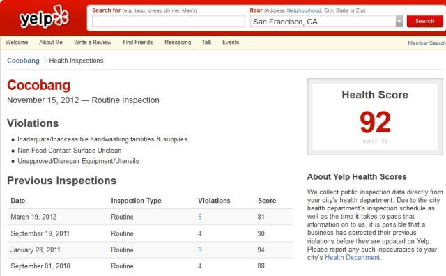Image resolution: width=446 pixels, height=276 pixels.
Task: Click the Health Score box title
Action: [x=375, y=95]
